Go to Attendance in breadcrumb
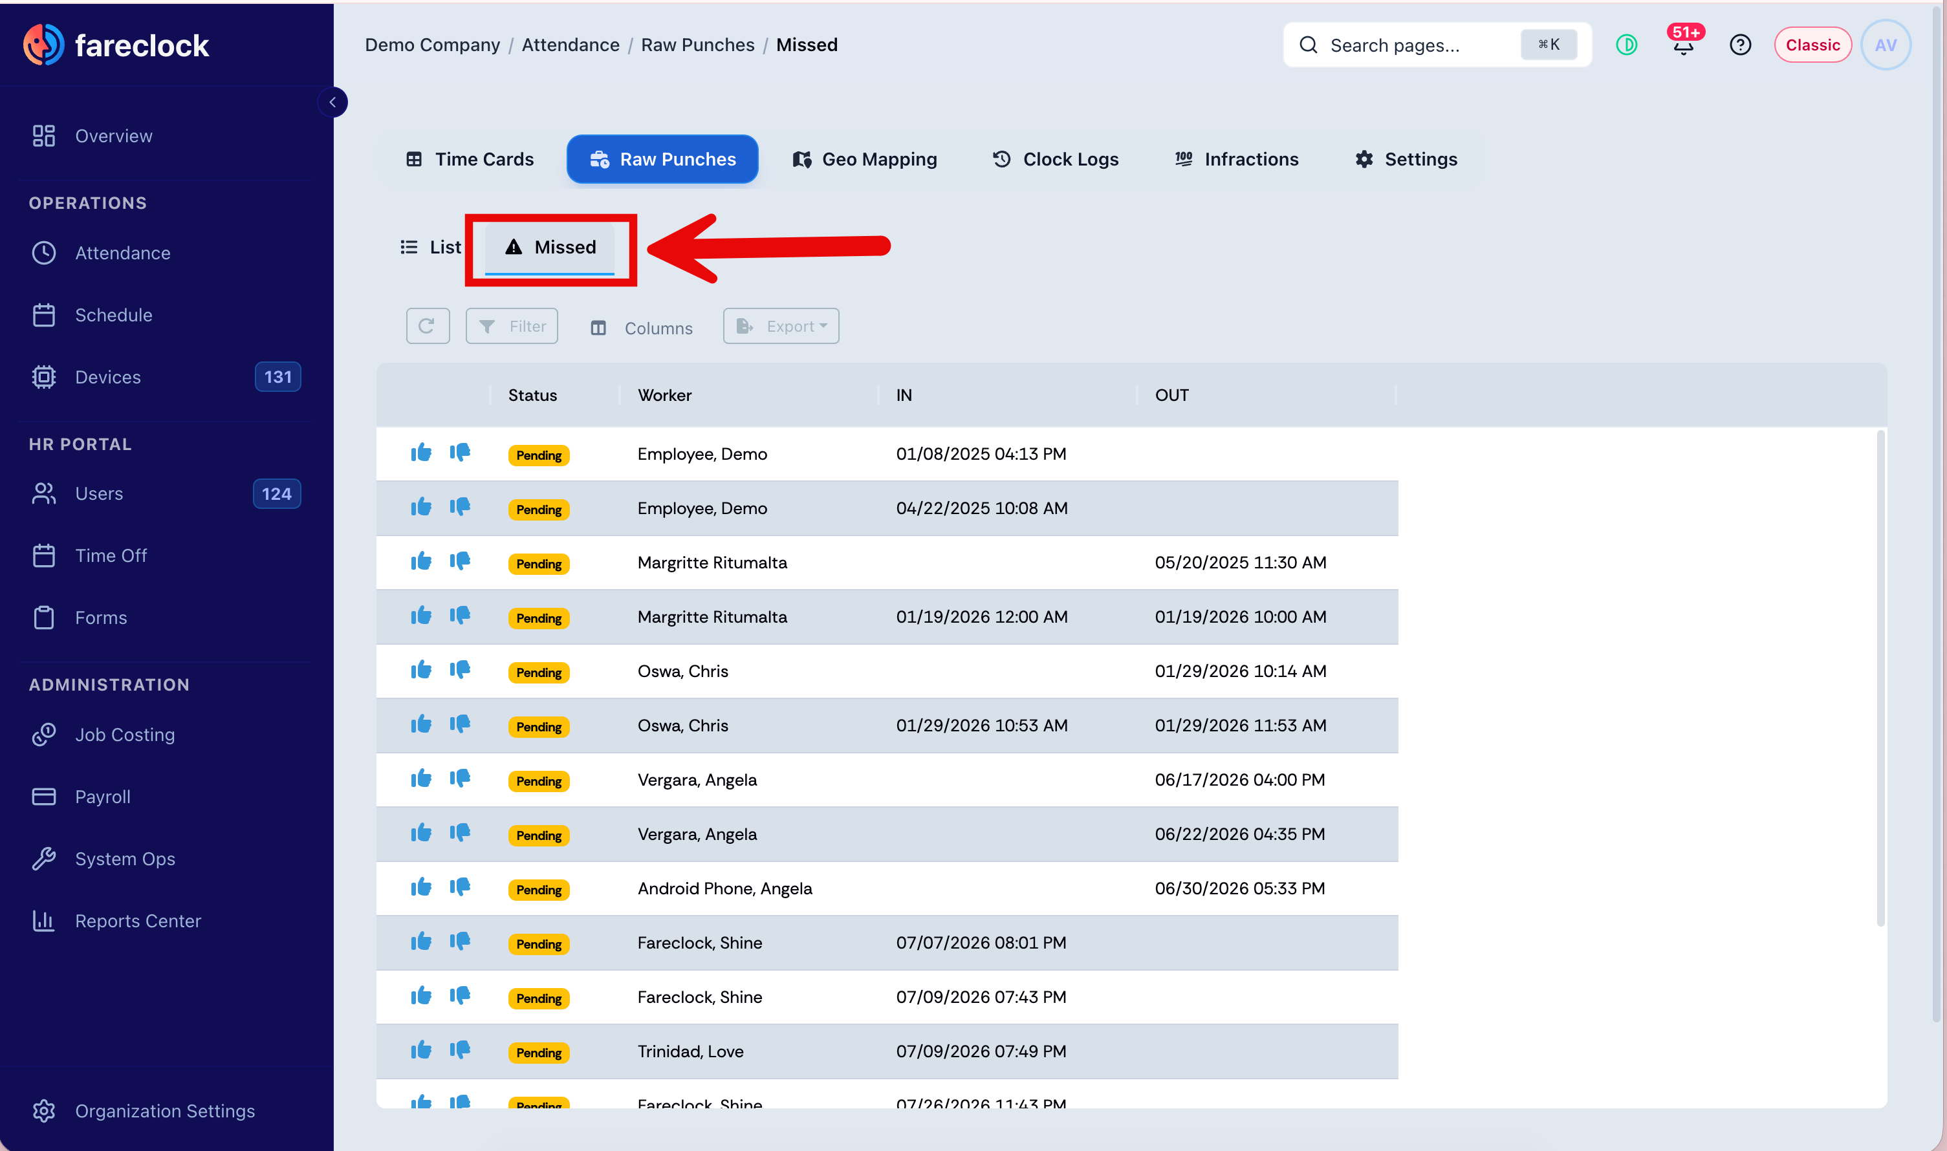The height and width of the screenshot is (1151, 1947). click(570, 45)
